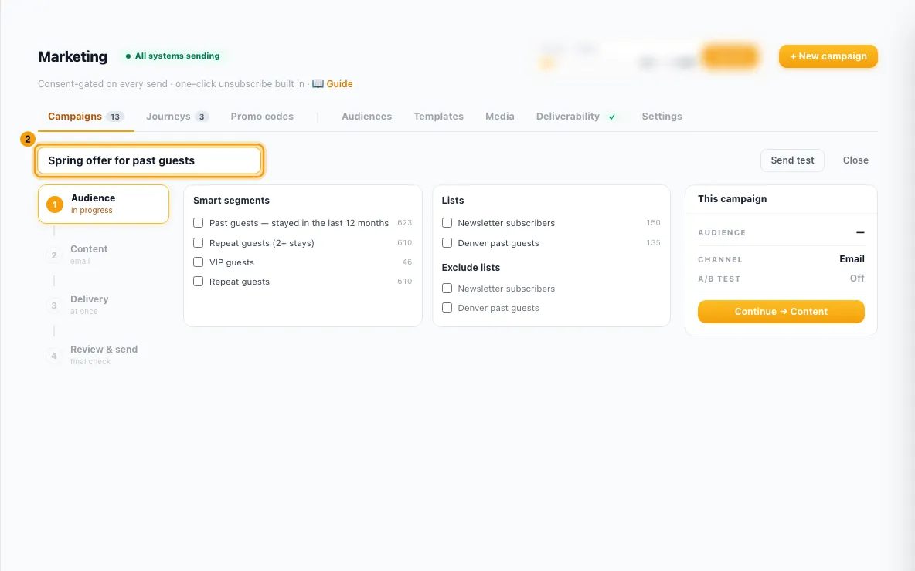915x571 pixels.
Task: Switch to the Templates tab
Action: coord(438,117)
